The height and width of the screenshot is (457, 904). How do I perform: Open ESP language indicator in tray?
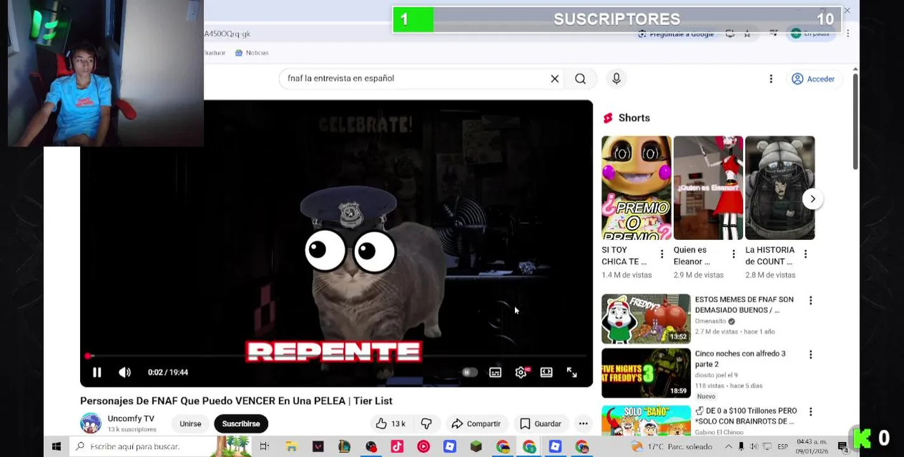(783, 446)
